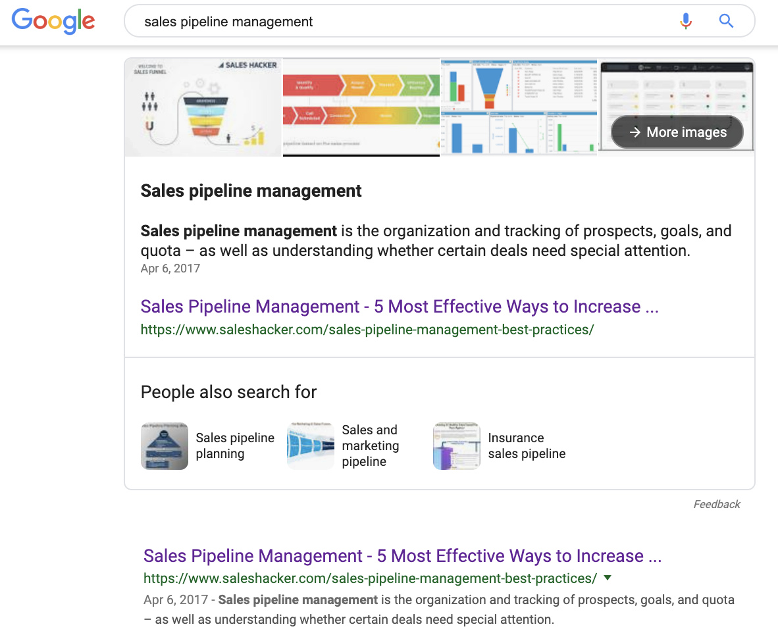778x637 pixels.
Task: Click the featured snippet saleshacker.com URL
Action: 367,330
